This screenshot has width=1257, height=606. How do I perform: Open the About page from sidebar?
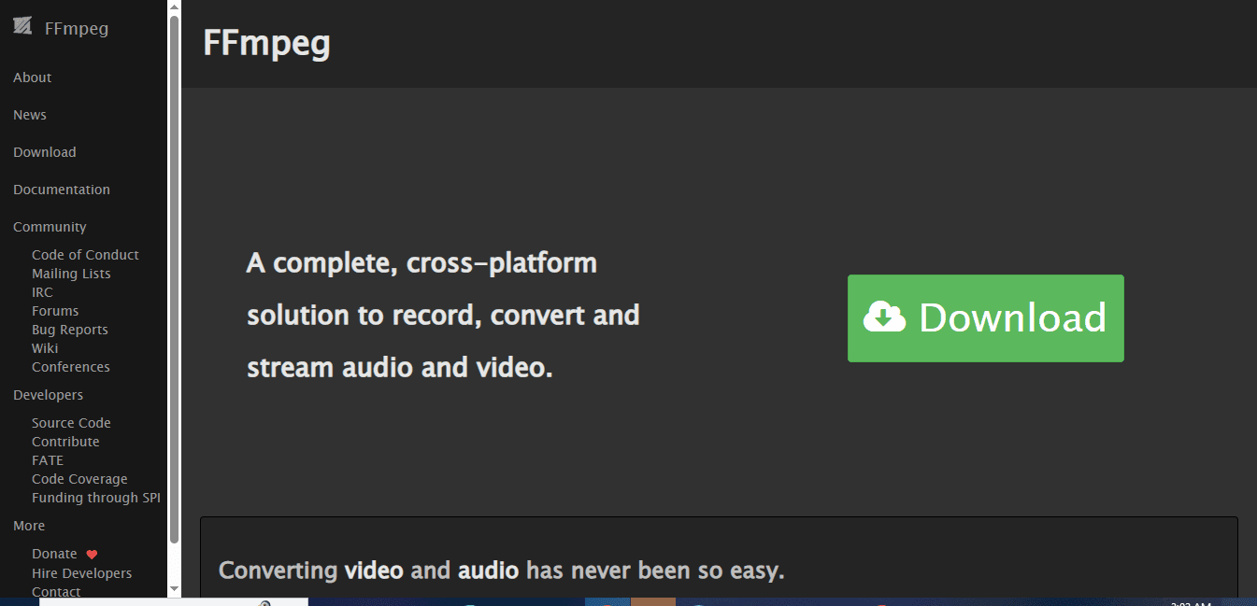[33, 78]
